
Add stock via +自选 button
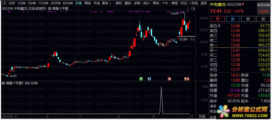194,3
